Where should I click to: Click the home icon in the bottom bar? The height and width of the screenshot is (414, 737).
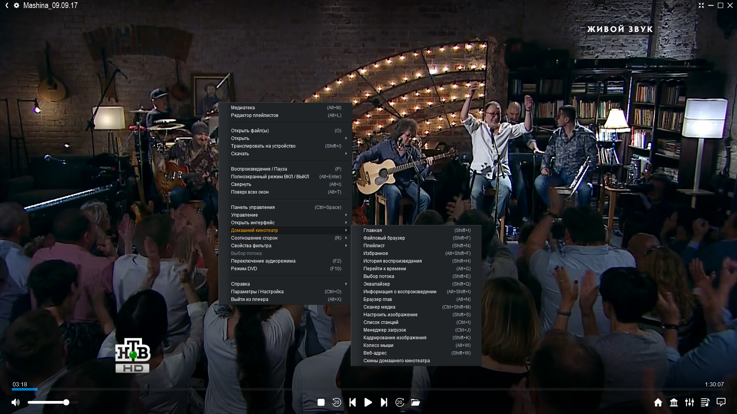pyautogui.click(x=658, y=402)
